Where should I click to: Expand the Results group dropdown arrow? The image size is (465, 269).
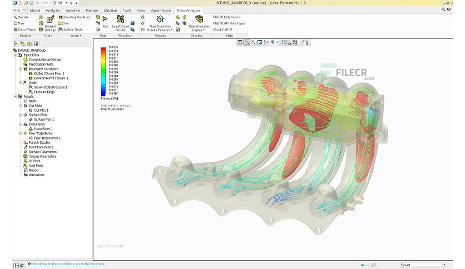(x=131, y=36)
